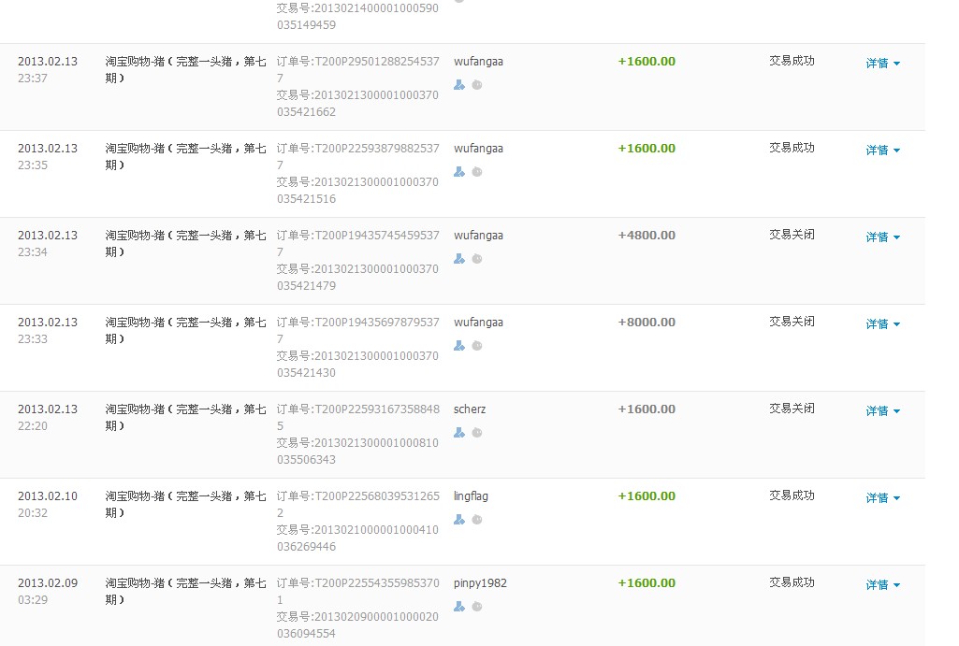This screenshot has height=646, width=959.
Task: Click blue contact icon for the 23:37 wufangaa transaction
Action: 458,85
